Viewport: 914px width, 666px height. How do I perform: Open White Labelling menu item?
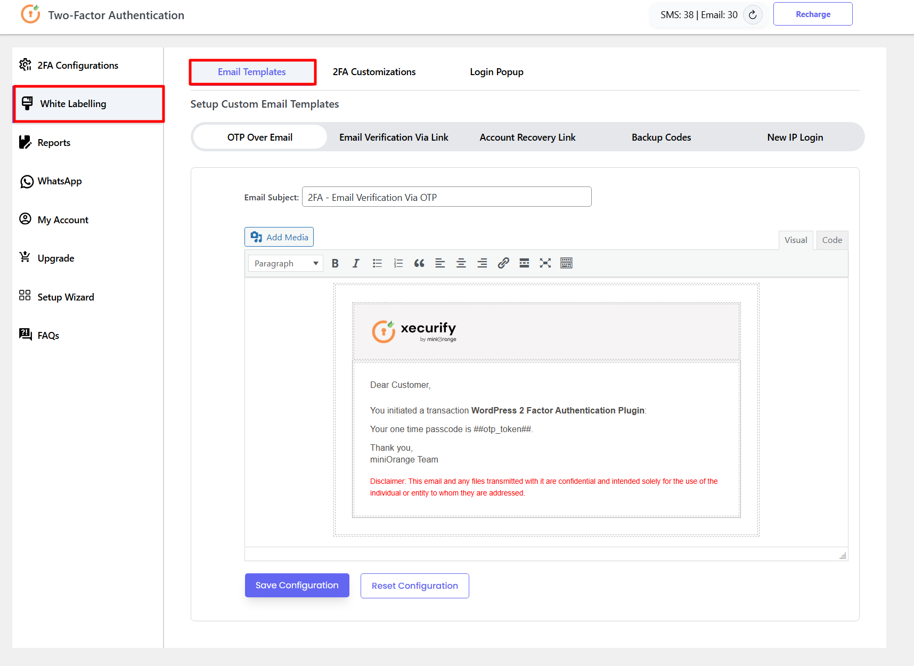pyautogui.click(x=88, y=104)
